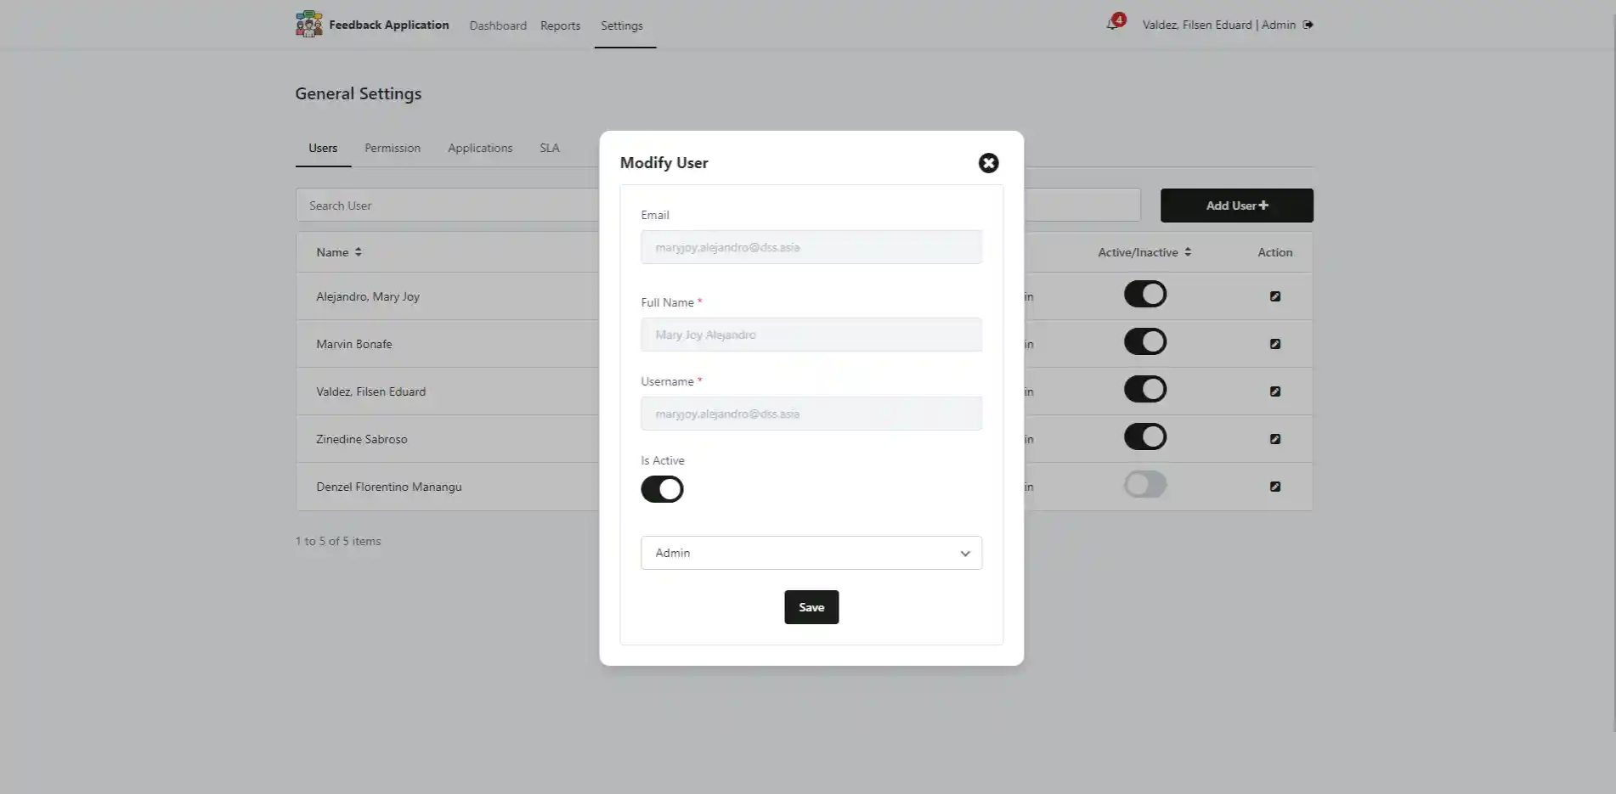This screenshot has width=1616, height=794.
Task: Click the '1 to 5 of 5 items' text
Action: 338,541
